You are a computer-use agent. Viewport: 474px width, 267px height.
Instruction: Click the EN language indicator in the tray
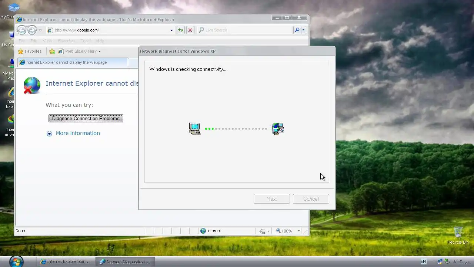423,261
